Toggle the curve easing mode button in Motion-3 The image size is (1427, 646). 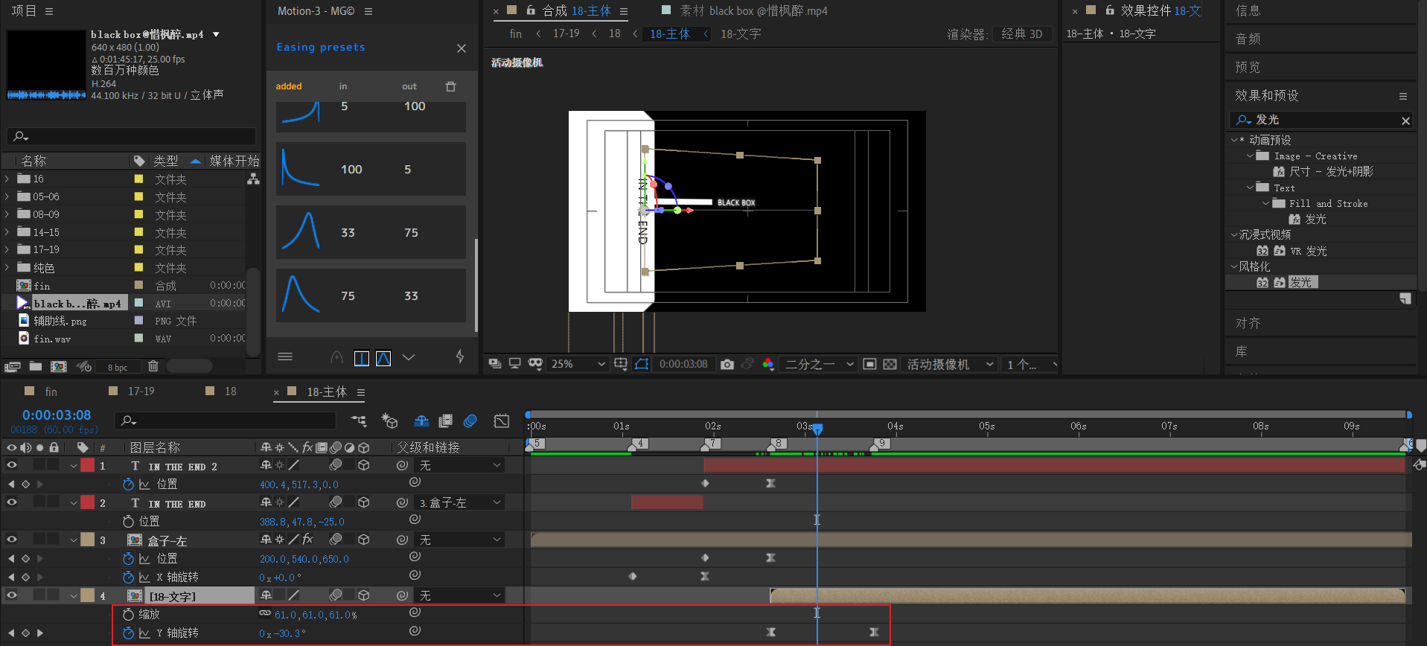(383, 359)
